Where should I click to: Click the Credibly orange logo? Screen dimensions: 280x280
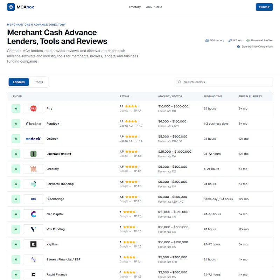click(33, 169)
